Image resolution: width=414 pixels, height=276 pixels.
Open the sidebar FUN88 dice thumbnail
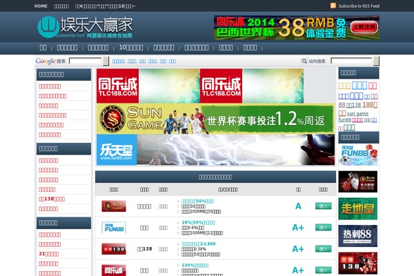[x=358, y=155]
